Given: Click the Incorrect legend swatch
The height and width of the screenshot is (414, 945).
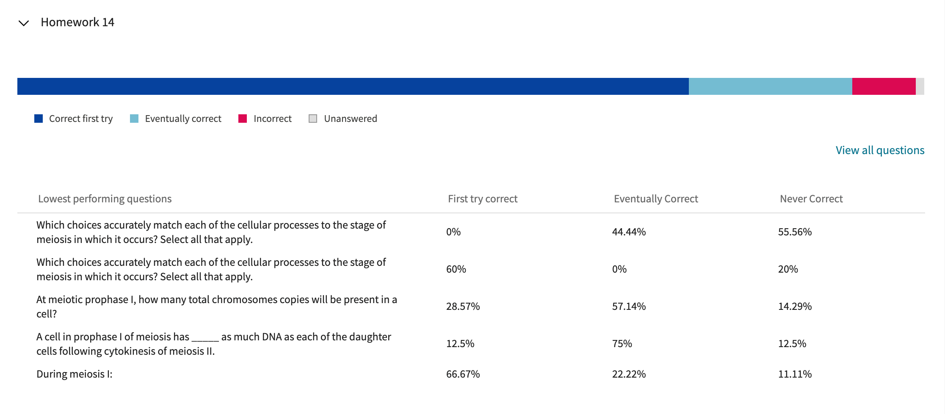Looking at the screenshot, I should click(243, 119).
